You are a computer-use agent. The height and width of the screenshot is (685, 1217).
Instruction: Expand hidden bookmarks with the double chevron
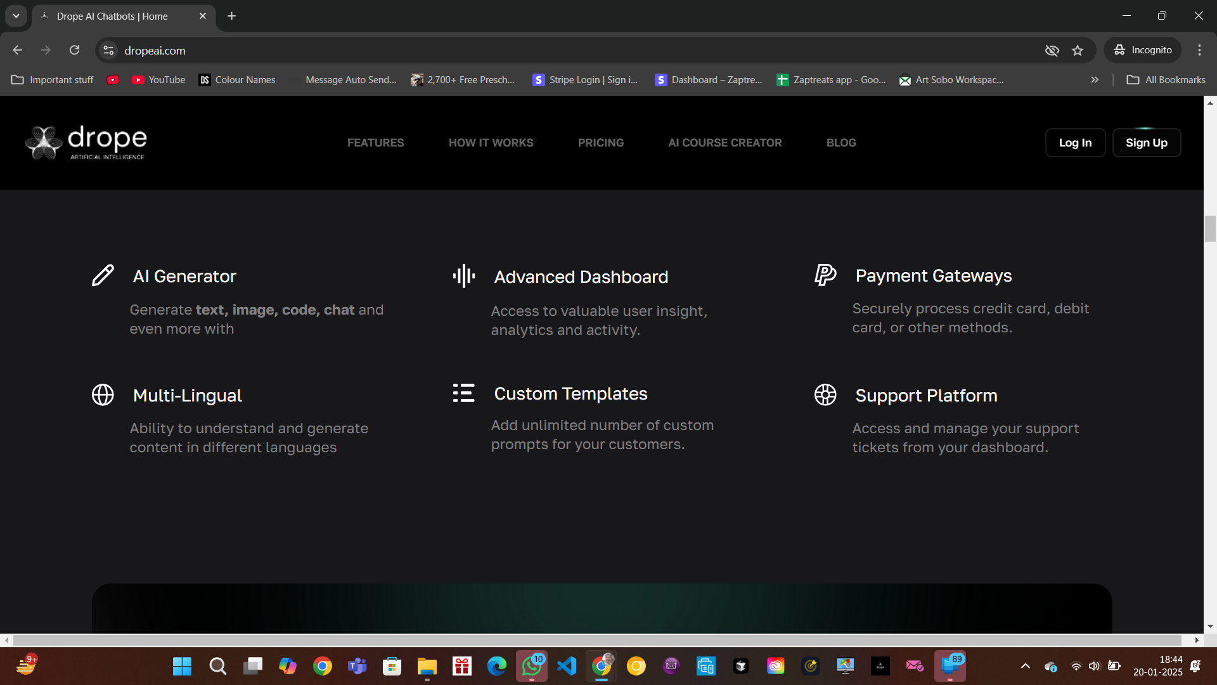pyautogui.click(x=1095, y=80)
